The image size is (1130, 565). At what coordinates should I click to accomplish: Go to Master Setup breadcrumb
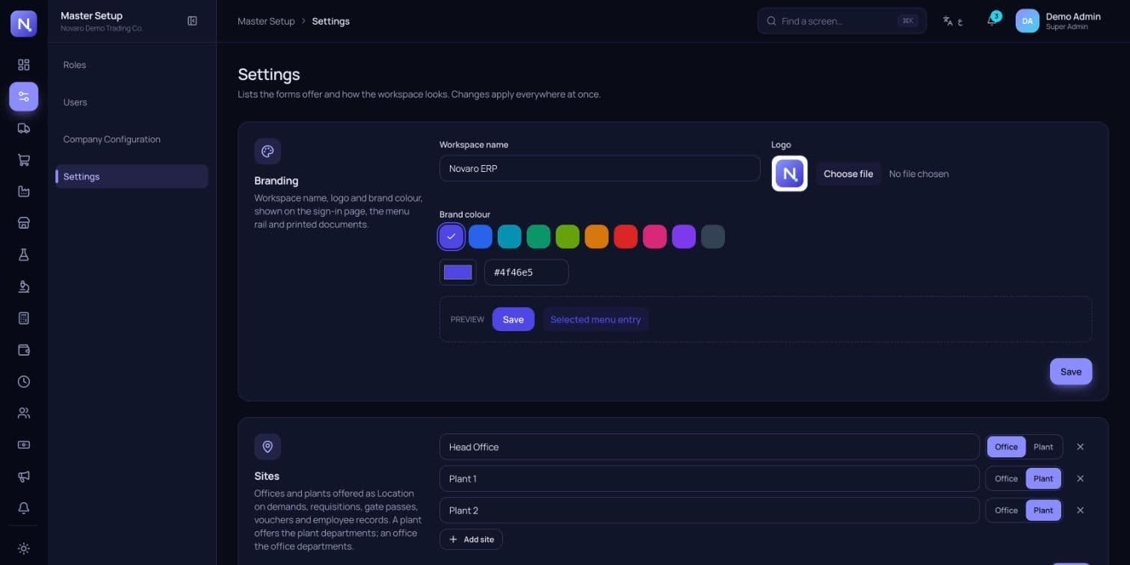pos(266,21)
